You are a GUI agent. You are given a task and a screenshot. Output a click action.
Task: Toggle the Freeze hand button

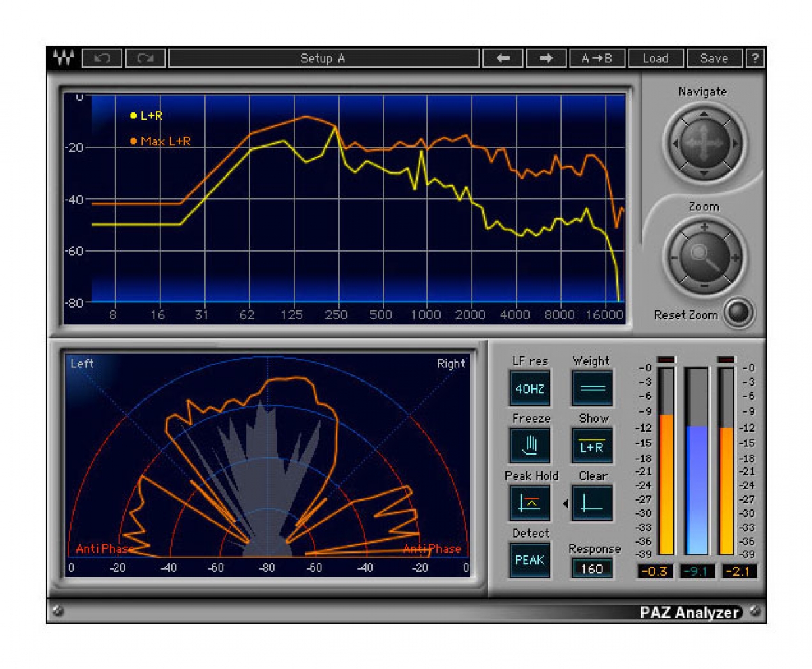[530, 445]
